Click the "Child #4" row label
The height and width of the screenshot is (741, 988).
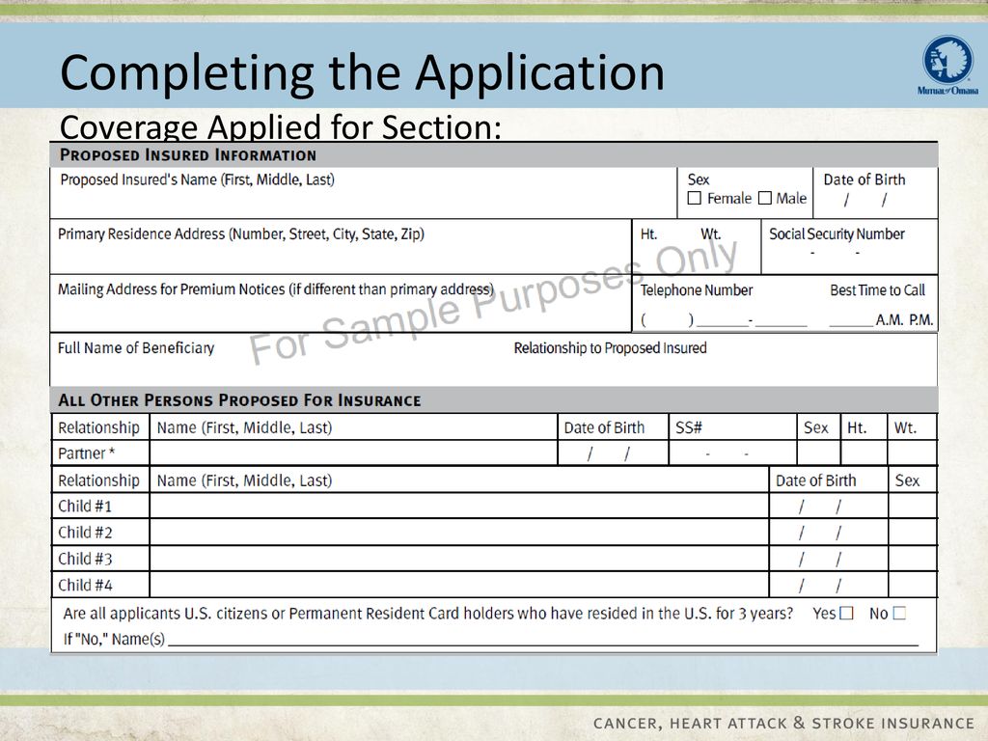(x=85, y=586)
